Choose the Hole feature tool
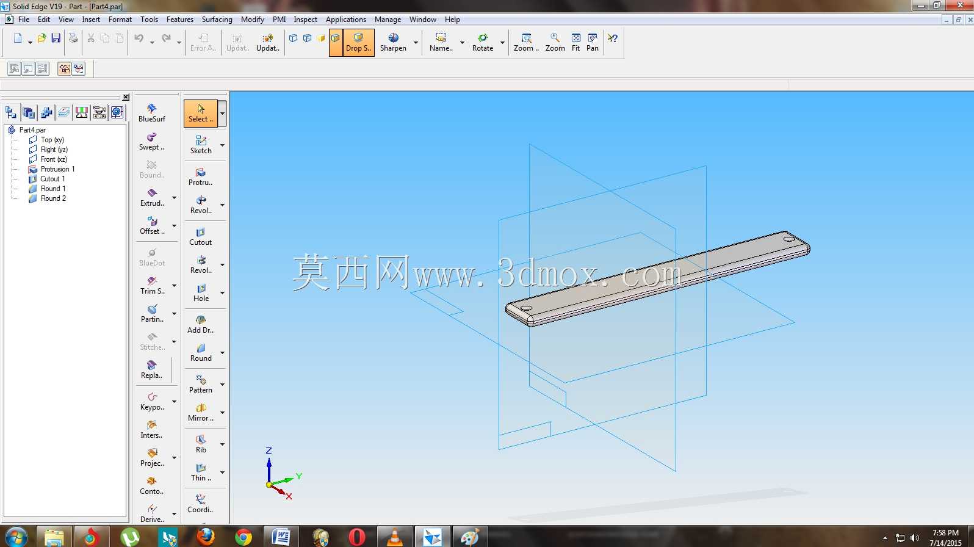The width and height of the screenshot is (974, 547). (x=201, y=292)
